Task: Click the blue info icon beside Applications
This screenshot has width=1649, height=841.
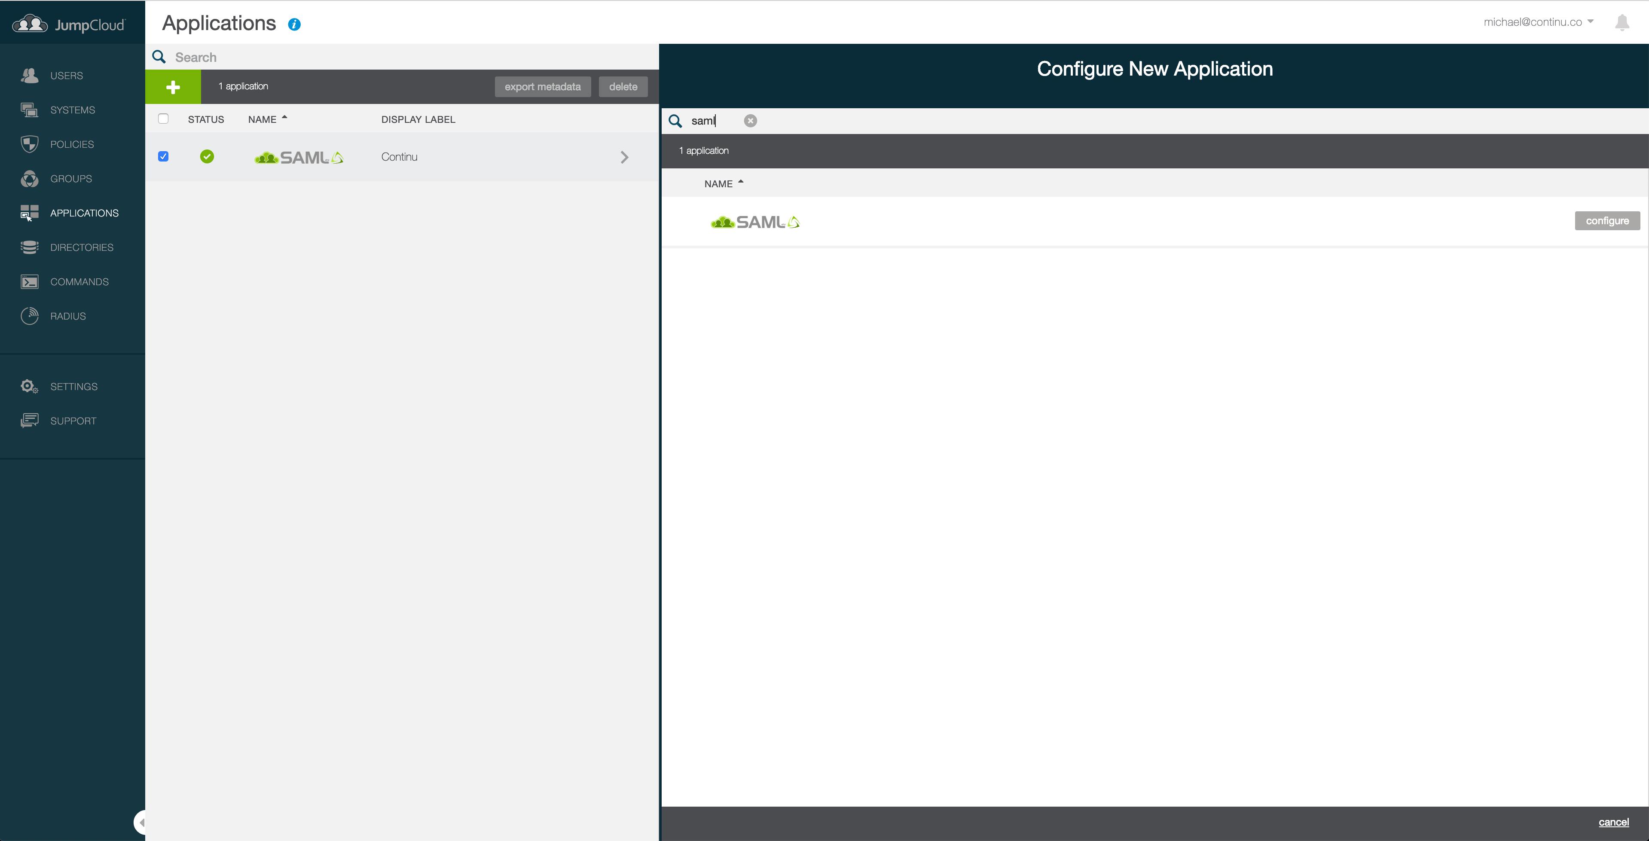Action: (x=294, y=24)
